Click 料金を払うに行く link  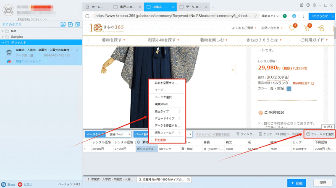pos(32,19)
